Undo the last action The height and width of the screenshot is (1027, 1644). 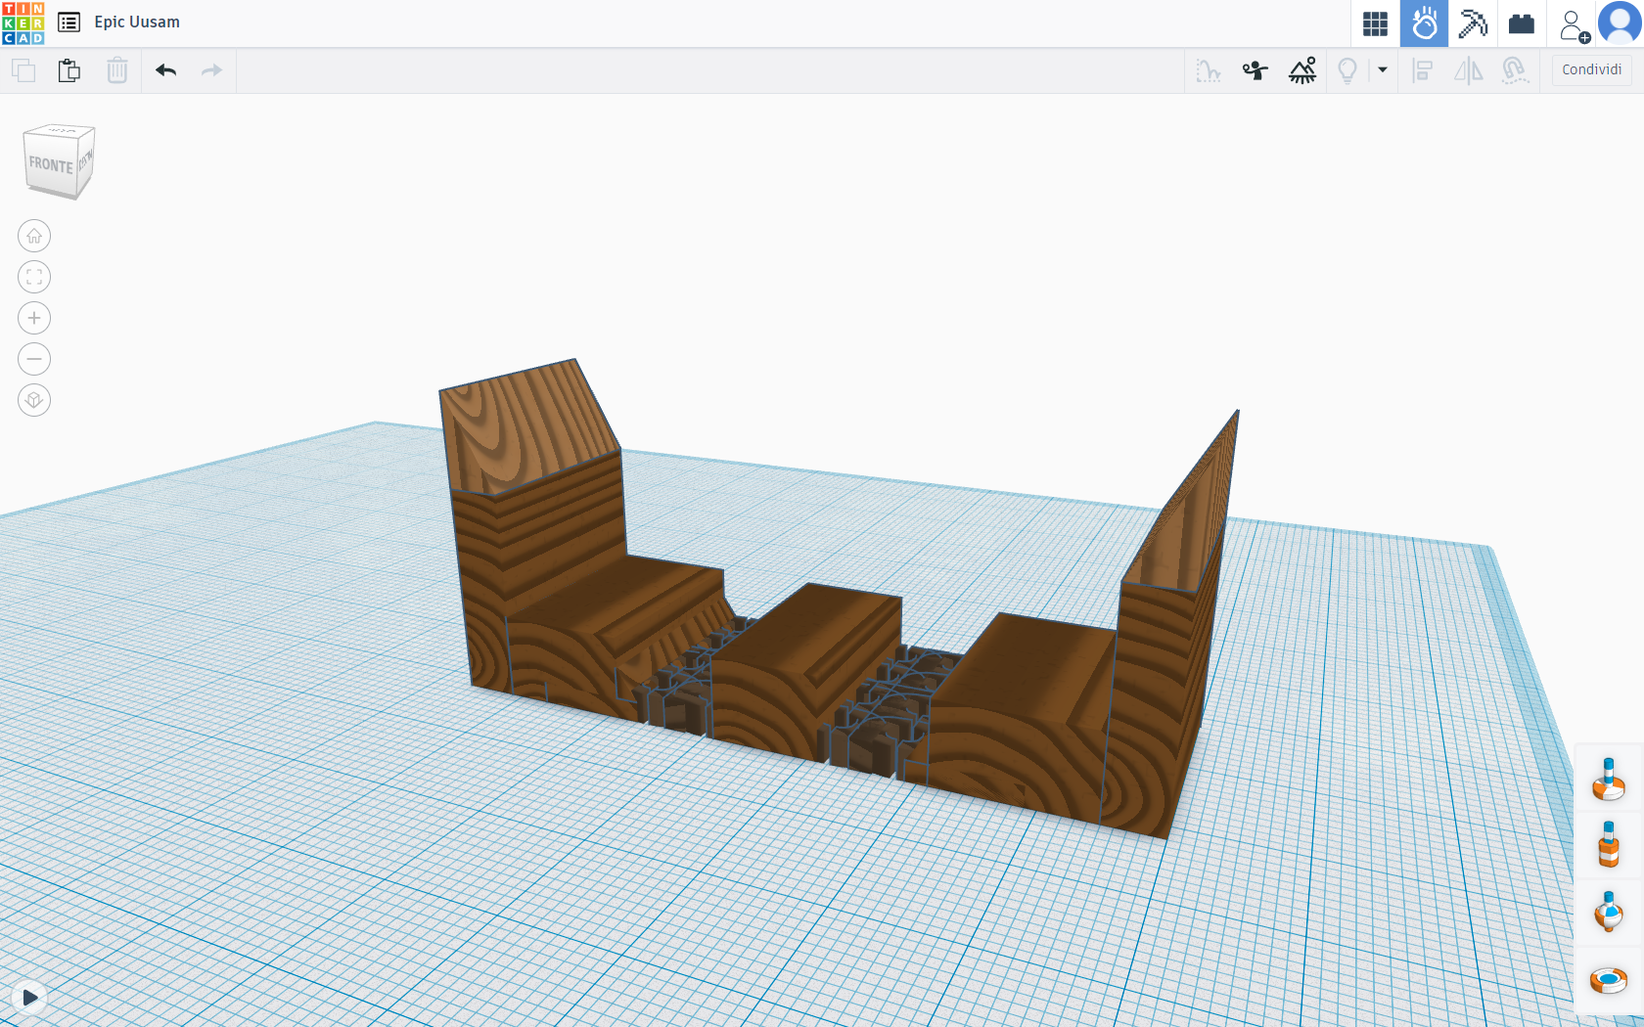pos(166,70)
